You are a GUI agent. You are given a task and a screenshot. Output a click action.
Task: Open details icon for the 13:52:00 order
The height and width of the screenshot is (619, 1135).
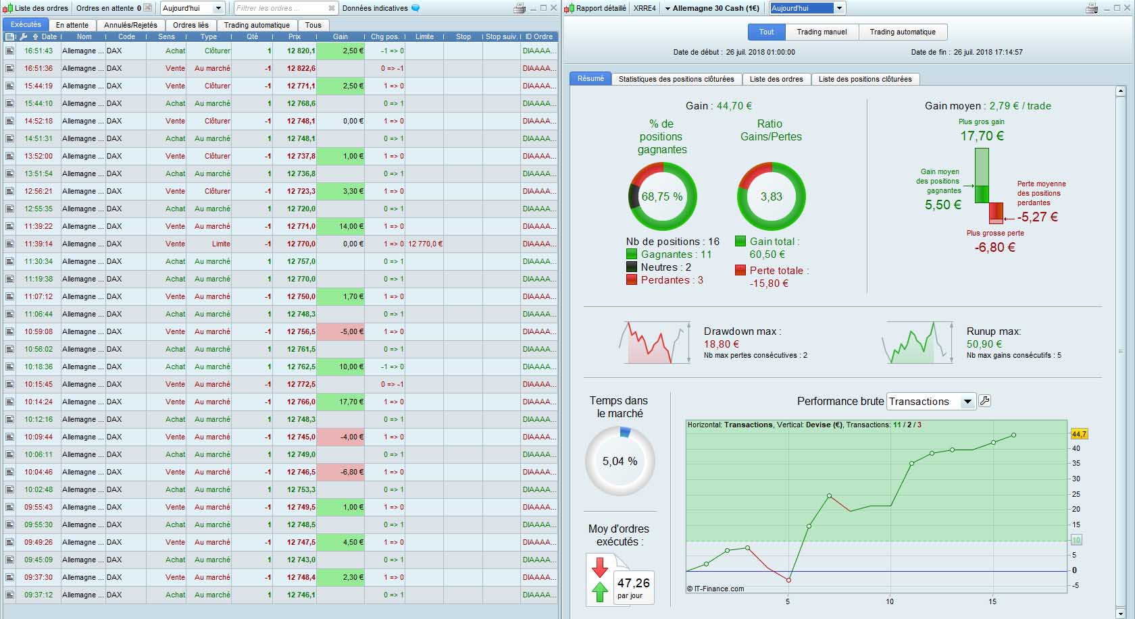pyautogui.click(x=10, y=156)
